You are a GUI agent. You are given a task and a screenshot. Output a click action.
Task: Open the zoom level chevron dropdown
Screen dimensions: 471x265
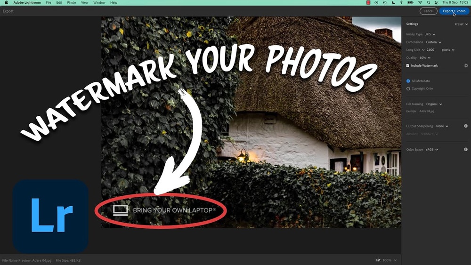[x=395, y=260]
